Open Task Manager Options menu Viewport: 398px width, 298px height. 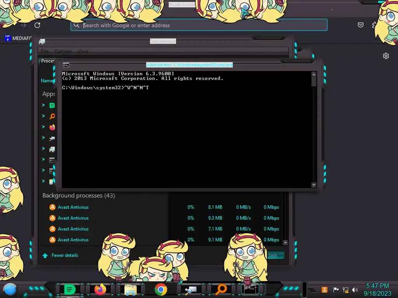[63, 51]
